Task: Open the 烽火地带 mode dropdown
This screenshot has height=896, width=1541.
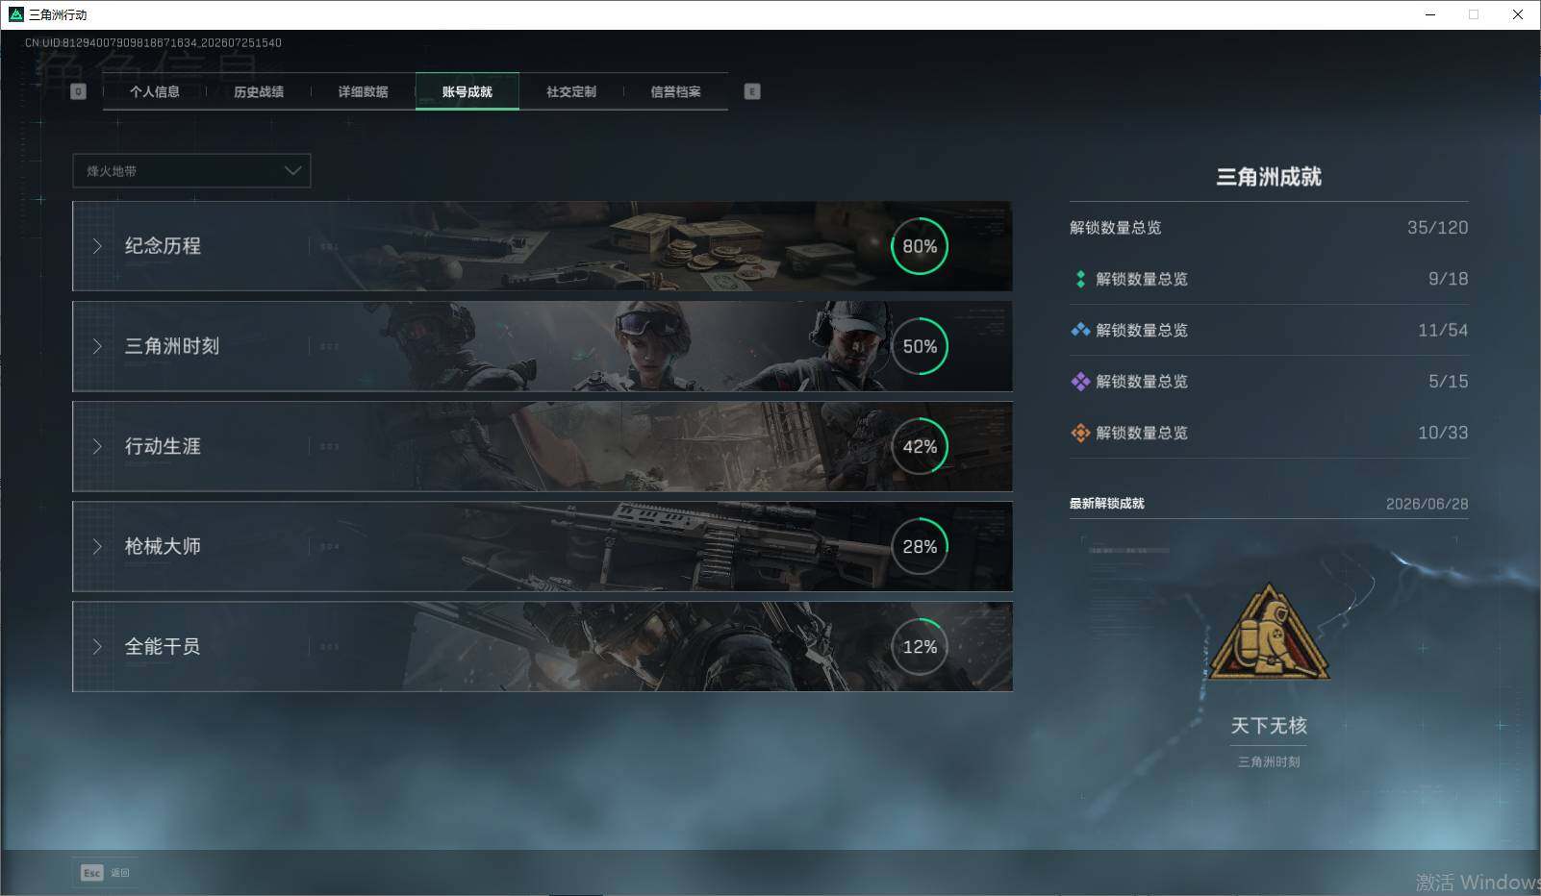Action: pos(191,170)
